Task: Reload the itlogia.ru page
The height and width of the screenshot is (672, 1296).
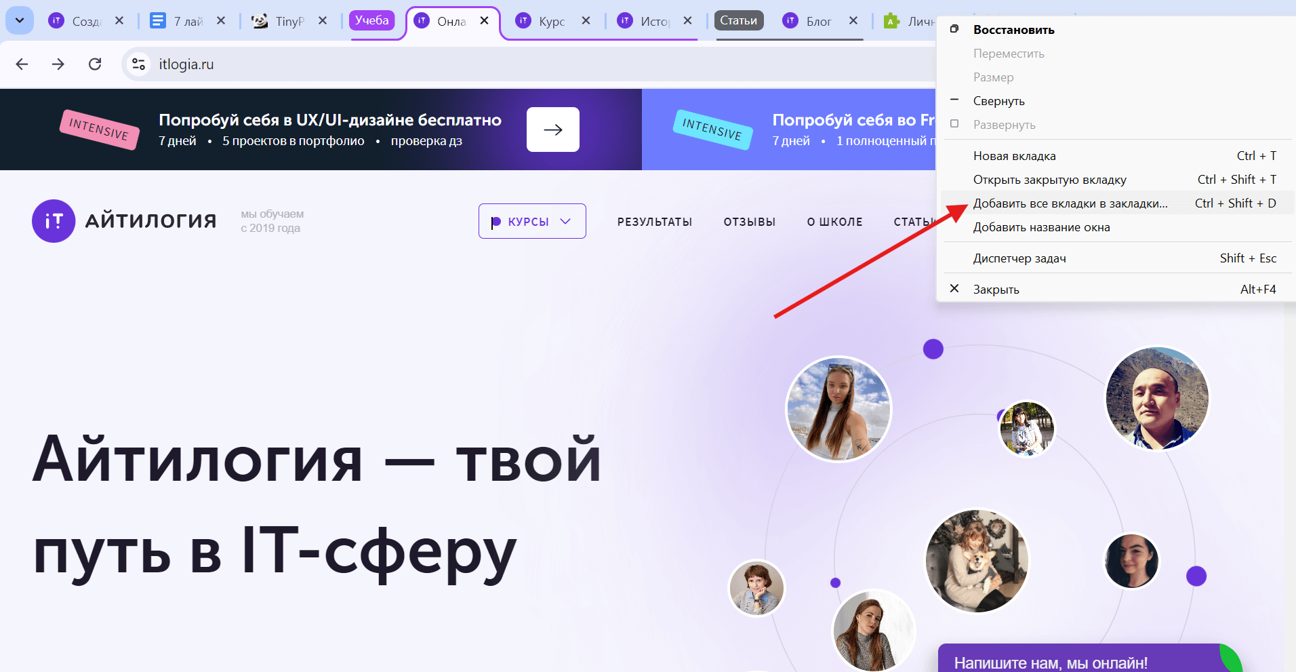Action: [x=95, y=64]
